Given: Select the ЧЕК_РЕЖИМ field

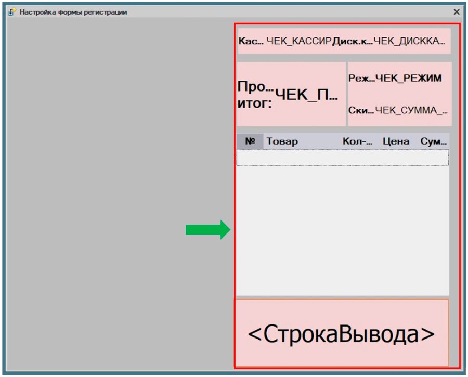Looking at the screenshot, I should click(x=409, y=78).
